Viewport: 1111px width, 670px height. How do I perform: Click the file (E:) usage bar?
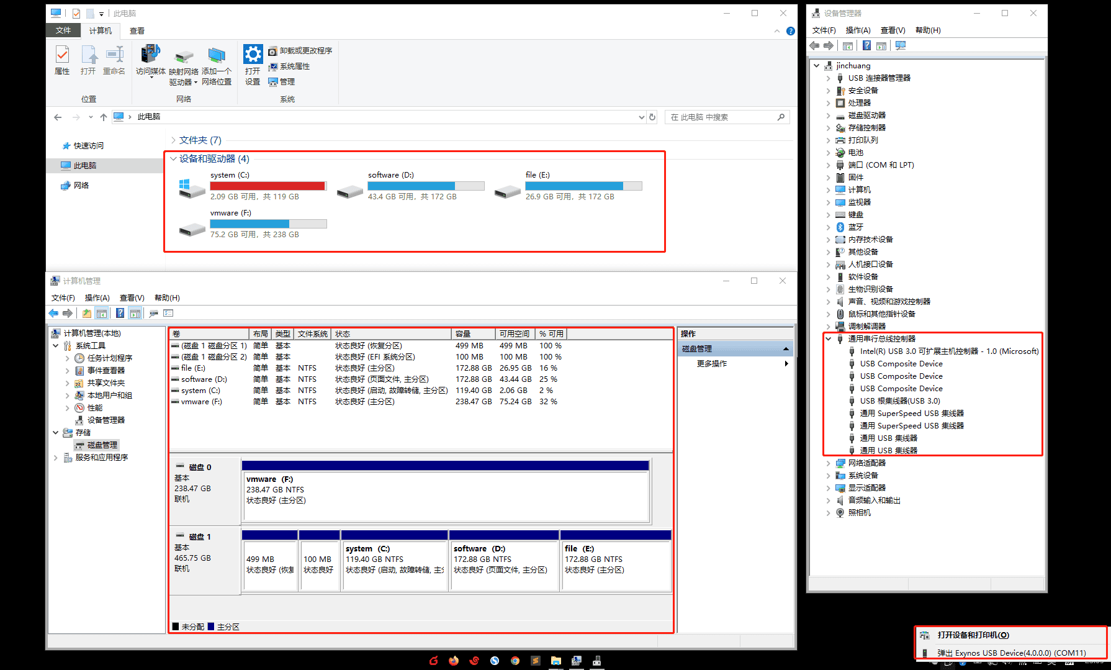pos(583,186)
